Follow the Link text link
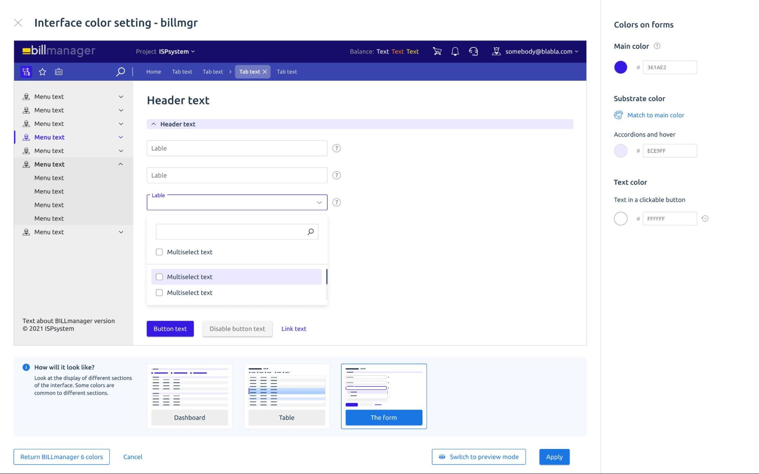The width and height of the screenshot is (759, 474). [x=294, y=329]
